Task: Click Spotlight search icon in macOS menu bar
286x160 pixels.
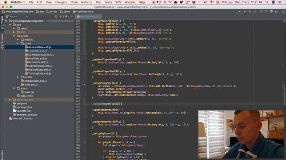Action: click(267, 2)
